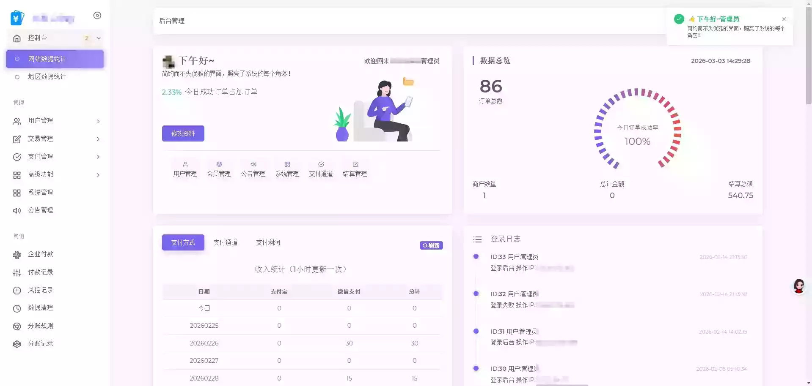Open 数据清理 from the sidebar
Image resolution: width=812 pixels, height=386 pixels.
[x=41, y=308]
